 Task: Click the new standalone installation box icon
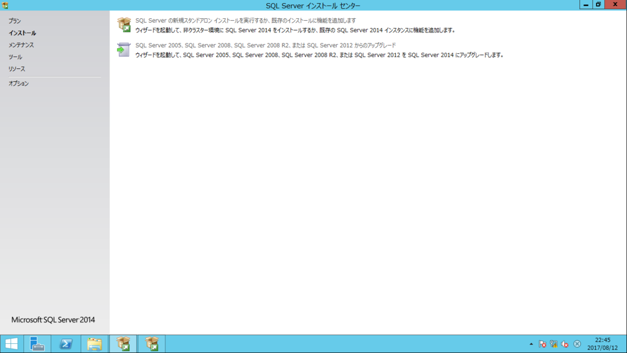coord(124,24)
